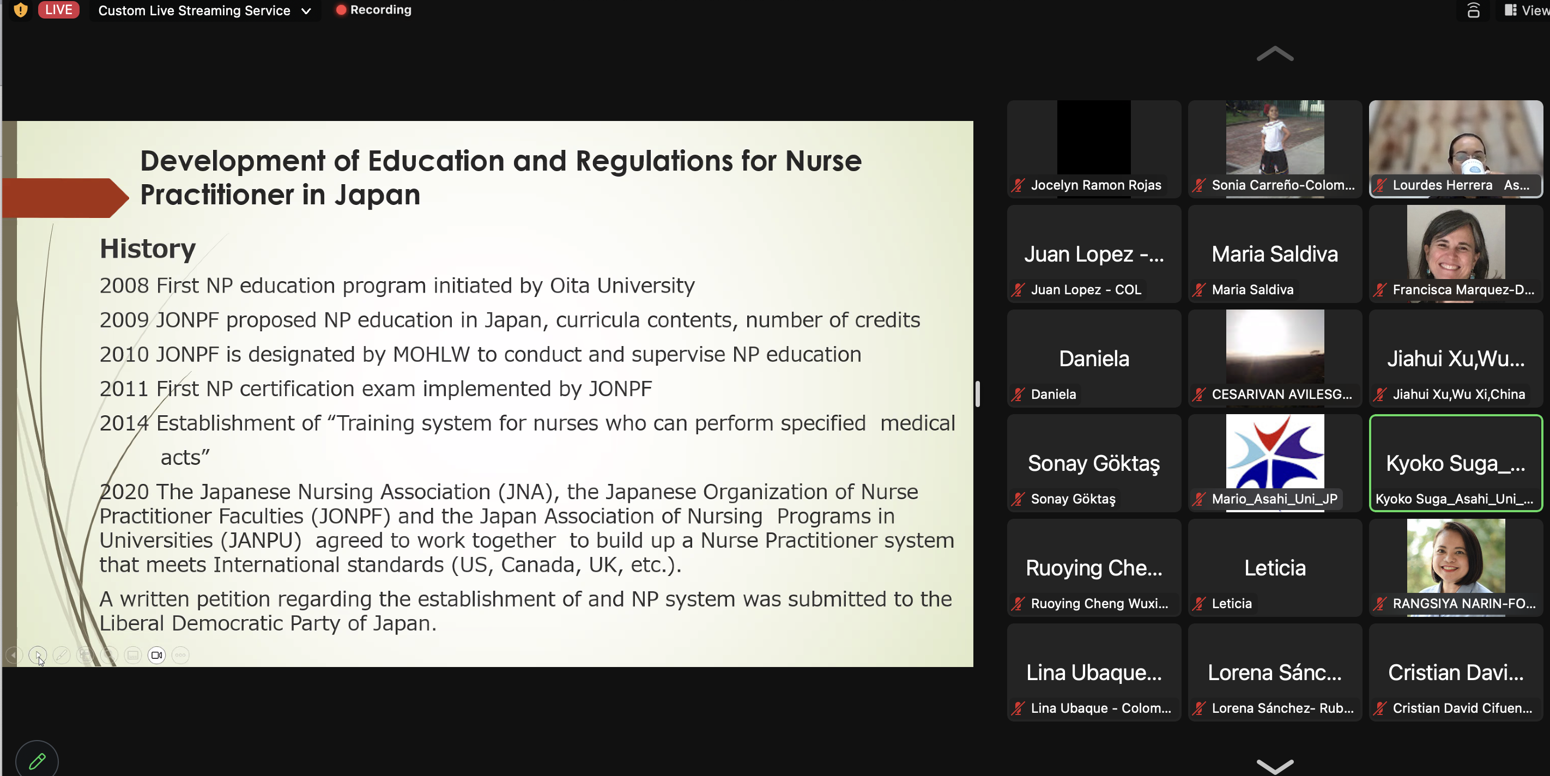The image size is (1550, 776).
Task: Open the View layout menu
Action: pyautogui.click(x=1526, y=10)
